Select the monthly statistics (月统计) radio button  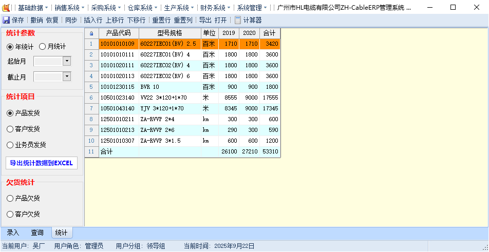[43, 47]
